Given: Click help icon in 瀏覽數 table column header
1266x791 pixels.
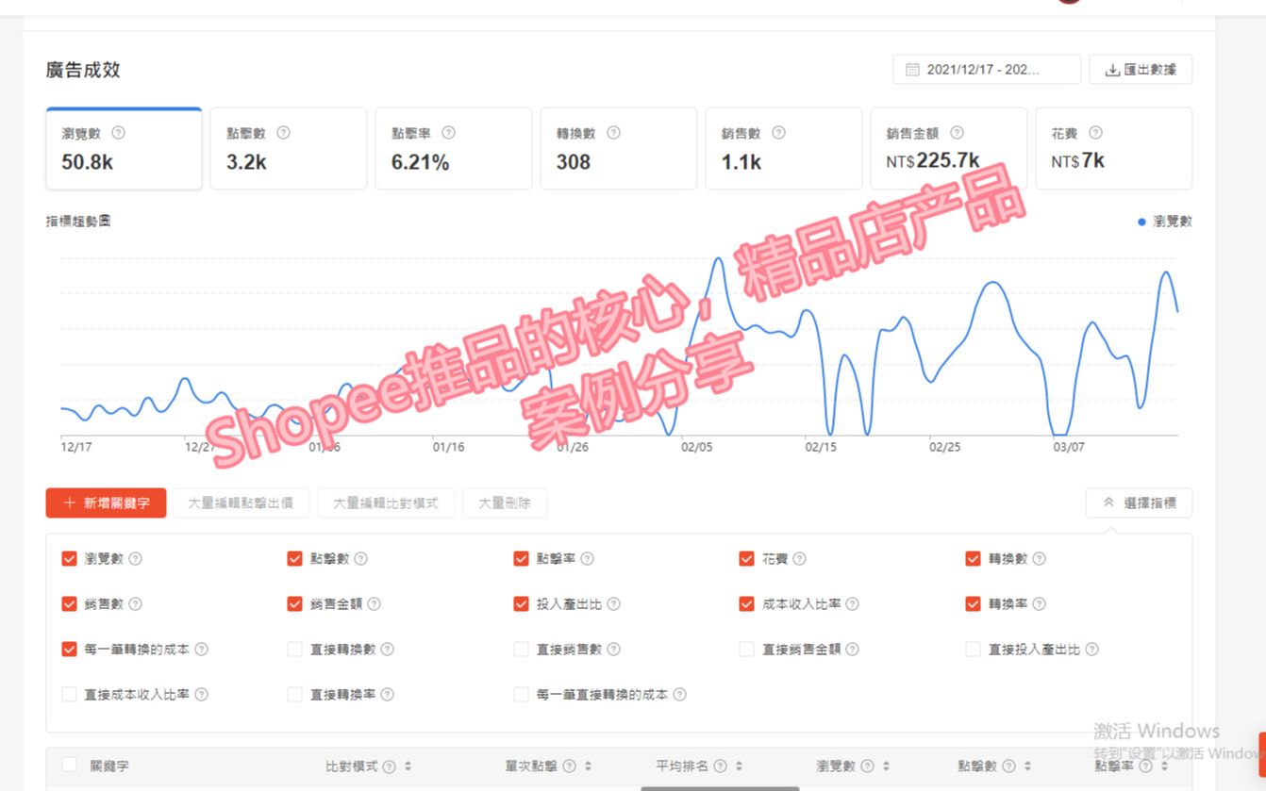Looking at the screenshot, I should (x=867, y=766).
